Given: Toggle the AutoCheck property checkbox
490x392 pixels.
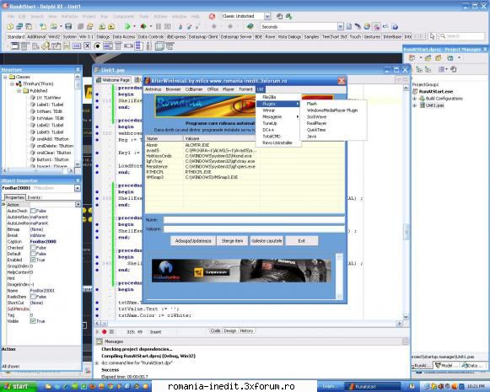Looking at the screenshot, I should tap(33, 211).
